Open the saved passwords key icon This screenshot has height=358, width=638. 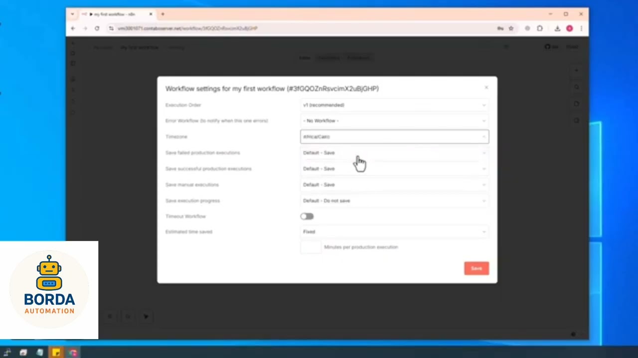[500, 28]
